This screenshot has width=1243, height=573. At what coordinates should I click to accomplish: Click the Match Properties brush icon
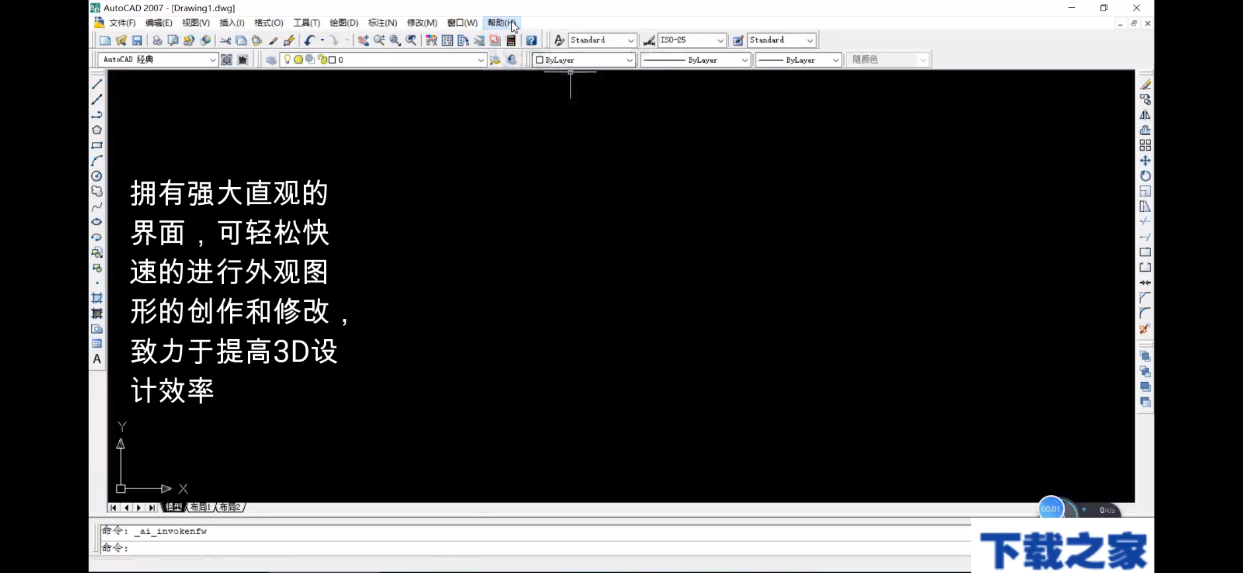[x=273, y=40]
